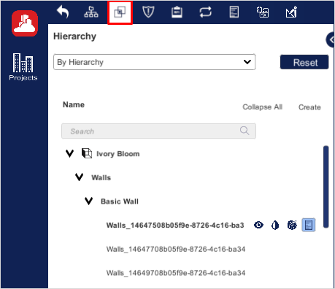
Task: Click the loop arrows sync icon
Action: click(206, 12)
